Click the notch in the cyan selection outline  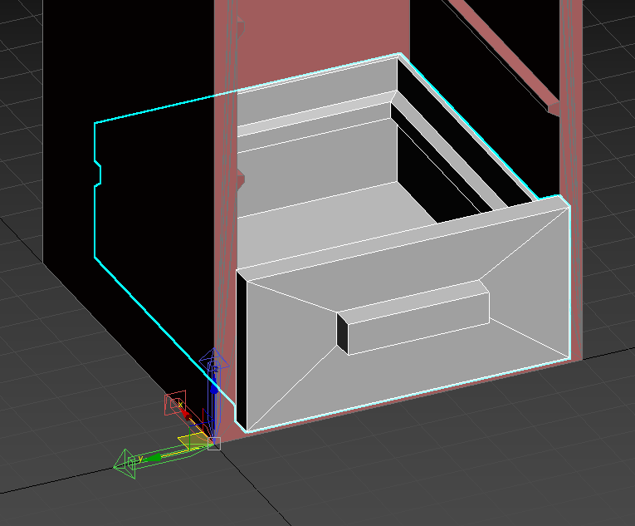pyautogui.click(x=99, y=175)
